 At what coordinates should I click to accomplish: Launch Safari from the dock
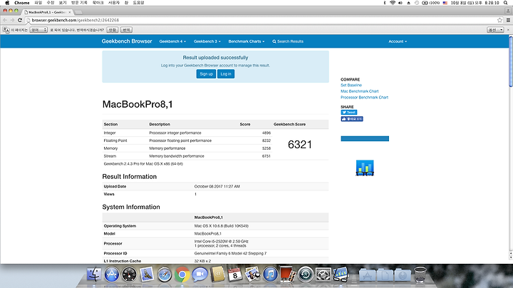165,274
